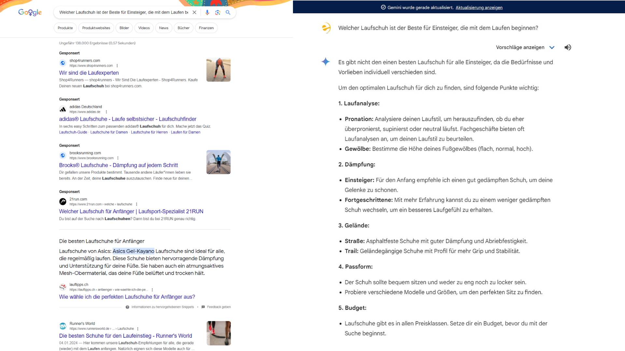Viewport: 625px width, 351px height.
Task: Click 'Laufschuhe für Herren' sitelink
Action: pyautogui.click(x=149, y=132)
